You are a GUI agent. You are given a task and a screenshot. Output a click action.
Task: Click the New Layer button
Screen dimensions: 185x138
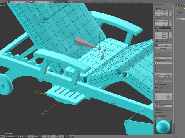163,48
